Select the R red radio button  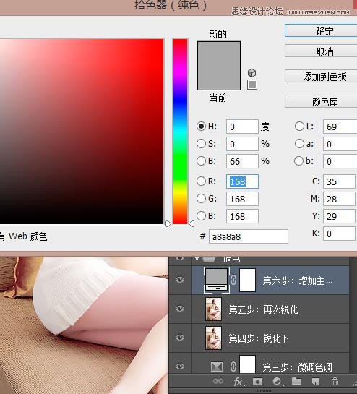[201, 181]
